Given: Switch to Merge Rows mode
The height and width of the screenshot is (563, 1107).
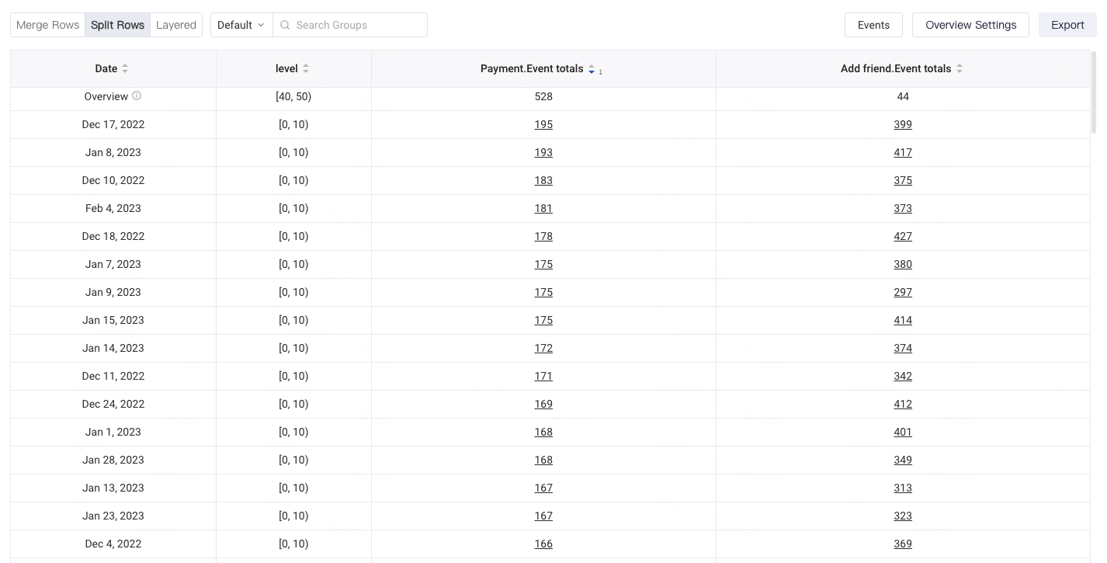Looking at the screenshot, I should [x=48, y=25].
